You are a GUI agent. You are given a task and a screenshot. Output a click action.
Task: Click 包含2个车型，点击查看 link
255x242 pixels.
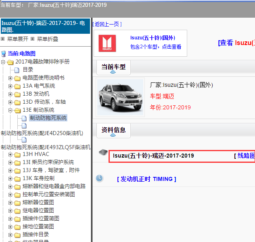156,47
